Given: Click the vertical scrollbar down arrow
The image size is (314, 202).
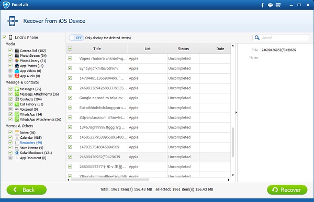Looking at the screenshot, I should coord(233,175).
